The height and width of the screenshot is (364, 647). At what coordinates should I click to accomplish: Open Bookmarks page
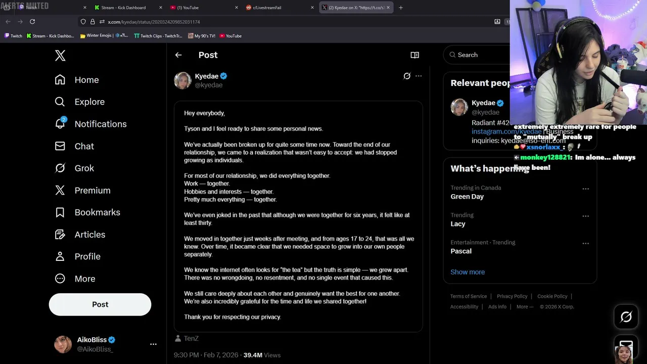(87, 212)
